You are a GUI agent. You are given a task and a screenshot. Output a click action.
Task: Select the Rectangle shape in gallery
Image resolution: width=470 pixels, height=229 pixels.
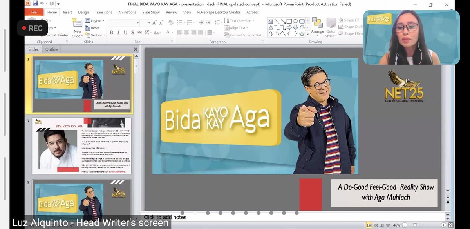tap(289, 21)
